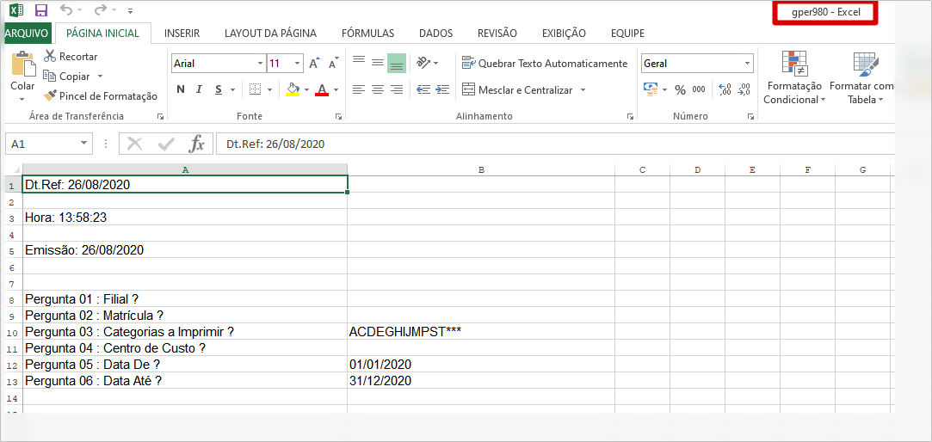Screen dimensions: 932x442
Task: Align text right
Action: [397, 89]
